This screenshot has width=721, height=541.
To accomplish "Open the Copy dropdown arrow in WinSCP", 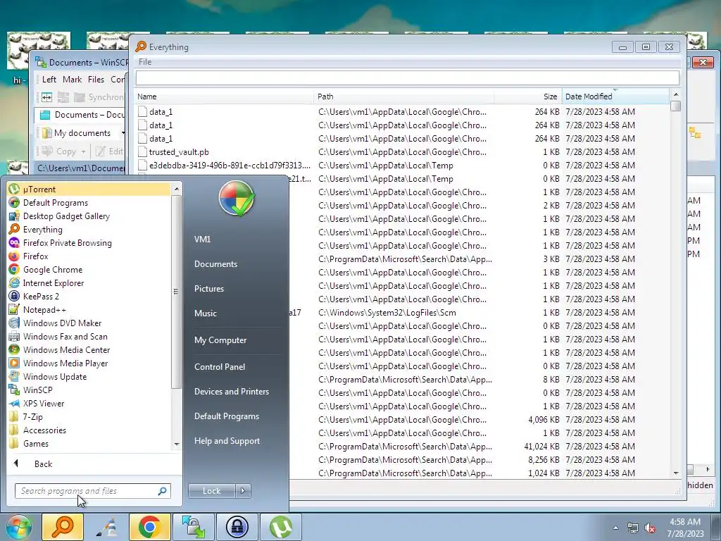I will 83,151.
